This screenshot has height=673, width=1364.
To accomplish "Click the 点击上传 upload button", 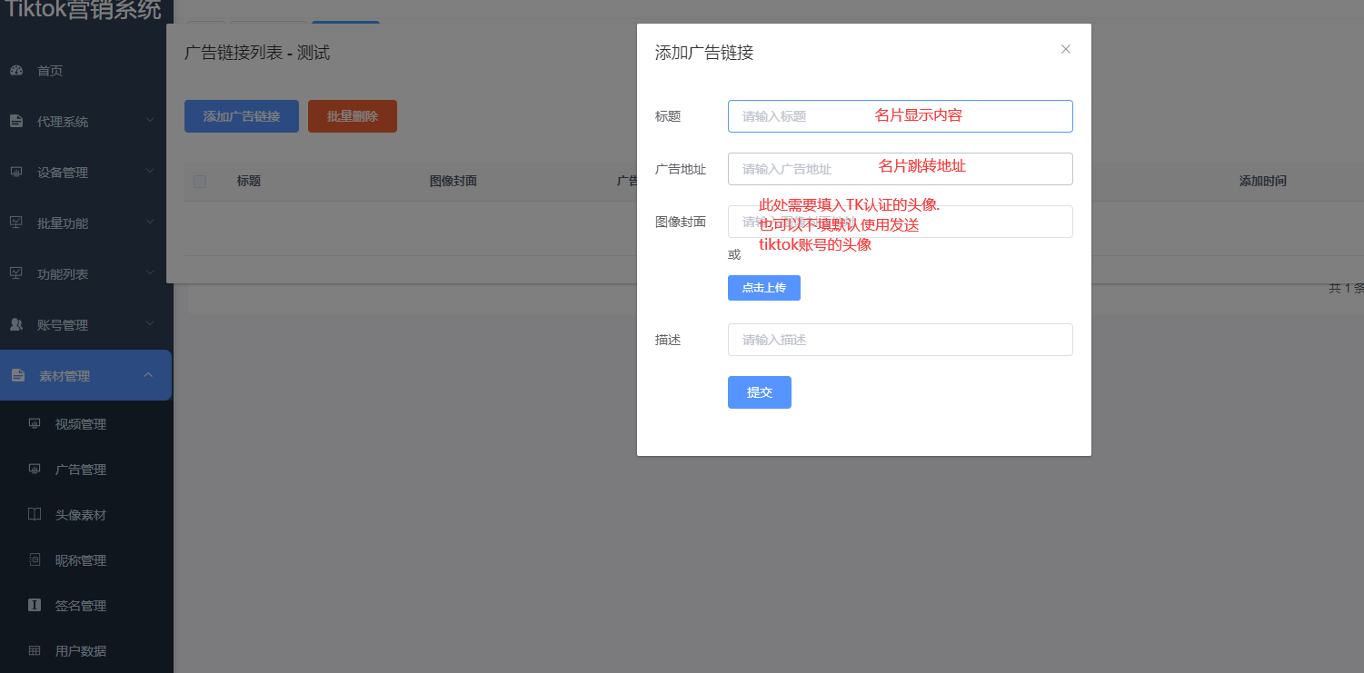I will click(763, 288).
